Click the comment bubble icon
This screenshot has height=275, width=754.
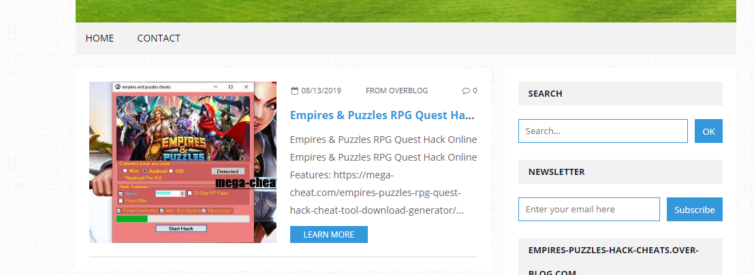pos(466,91)
